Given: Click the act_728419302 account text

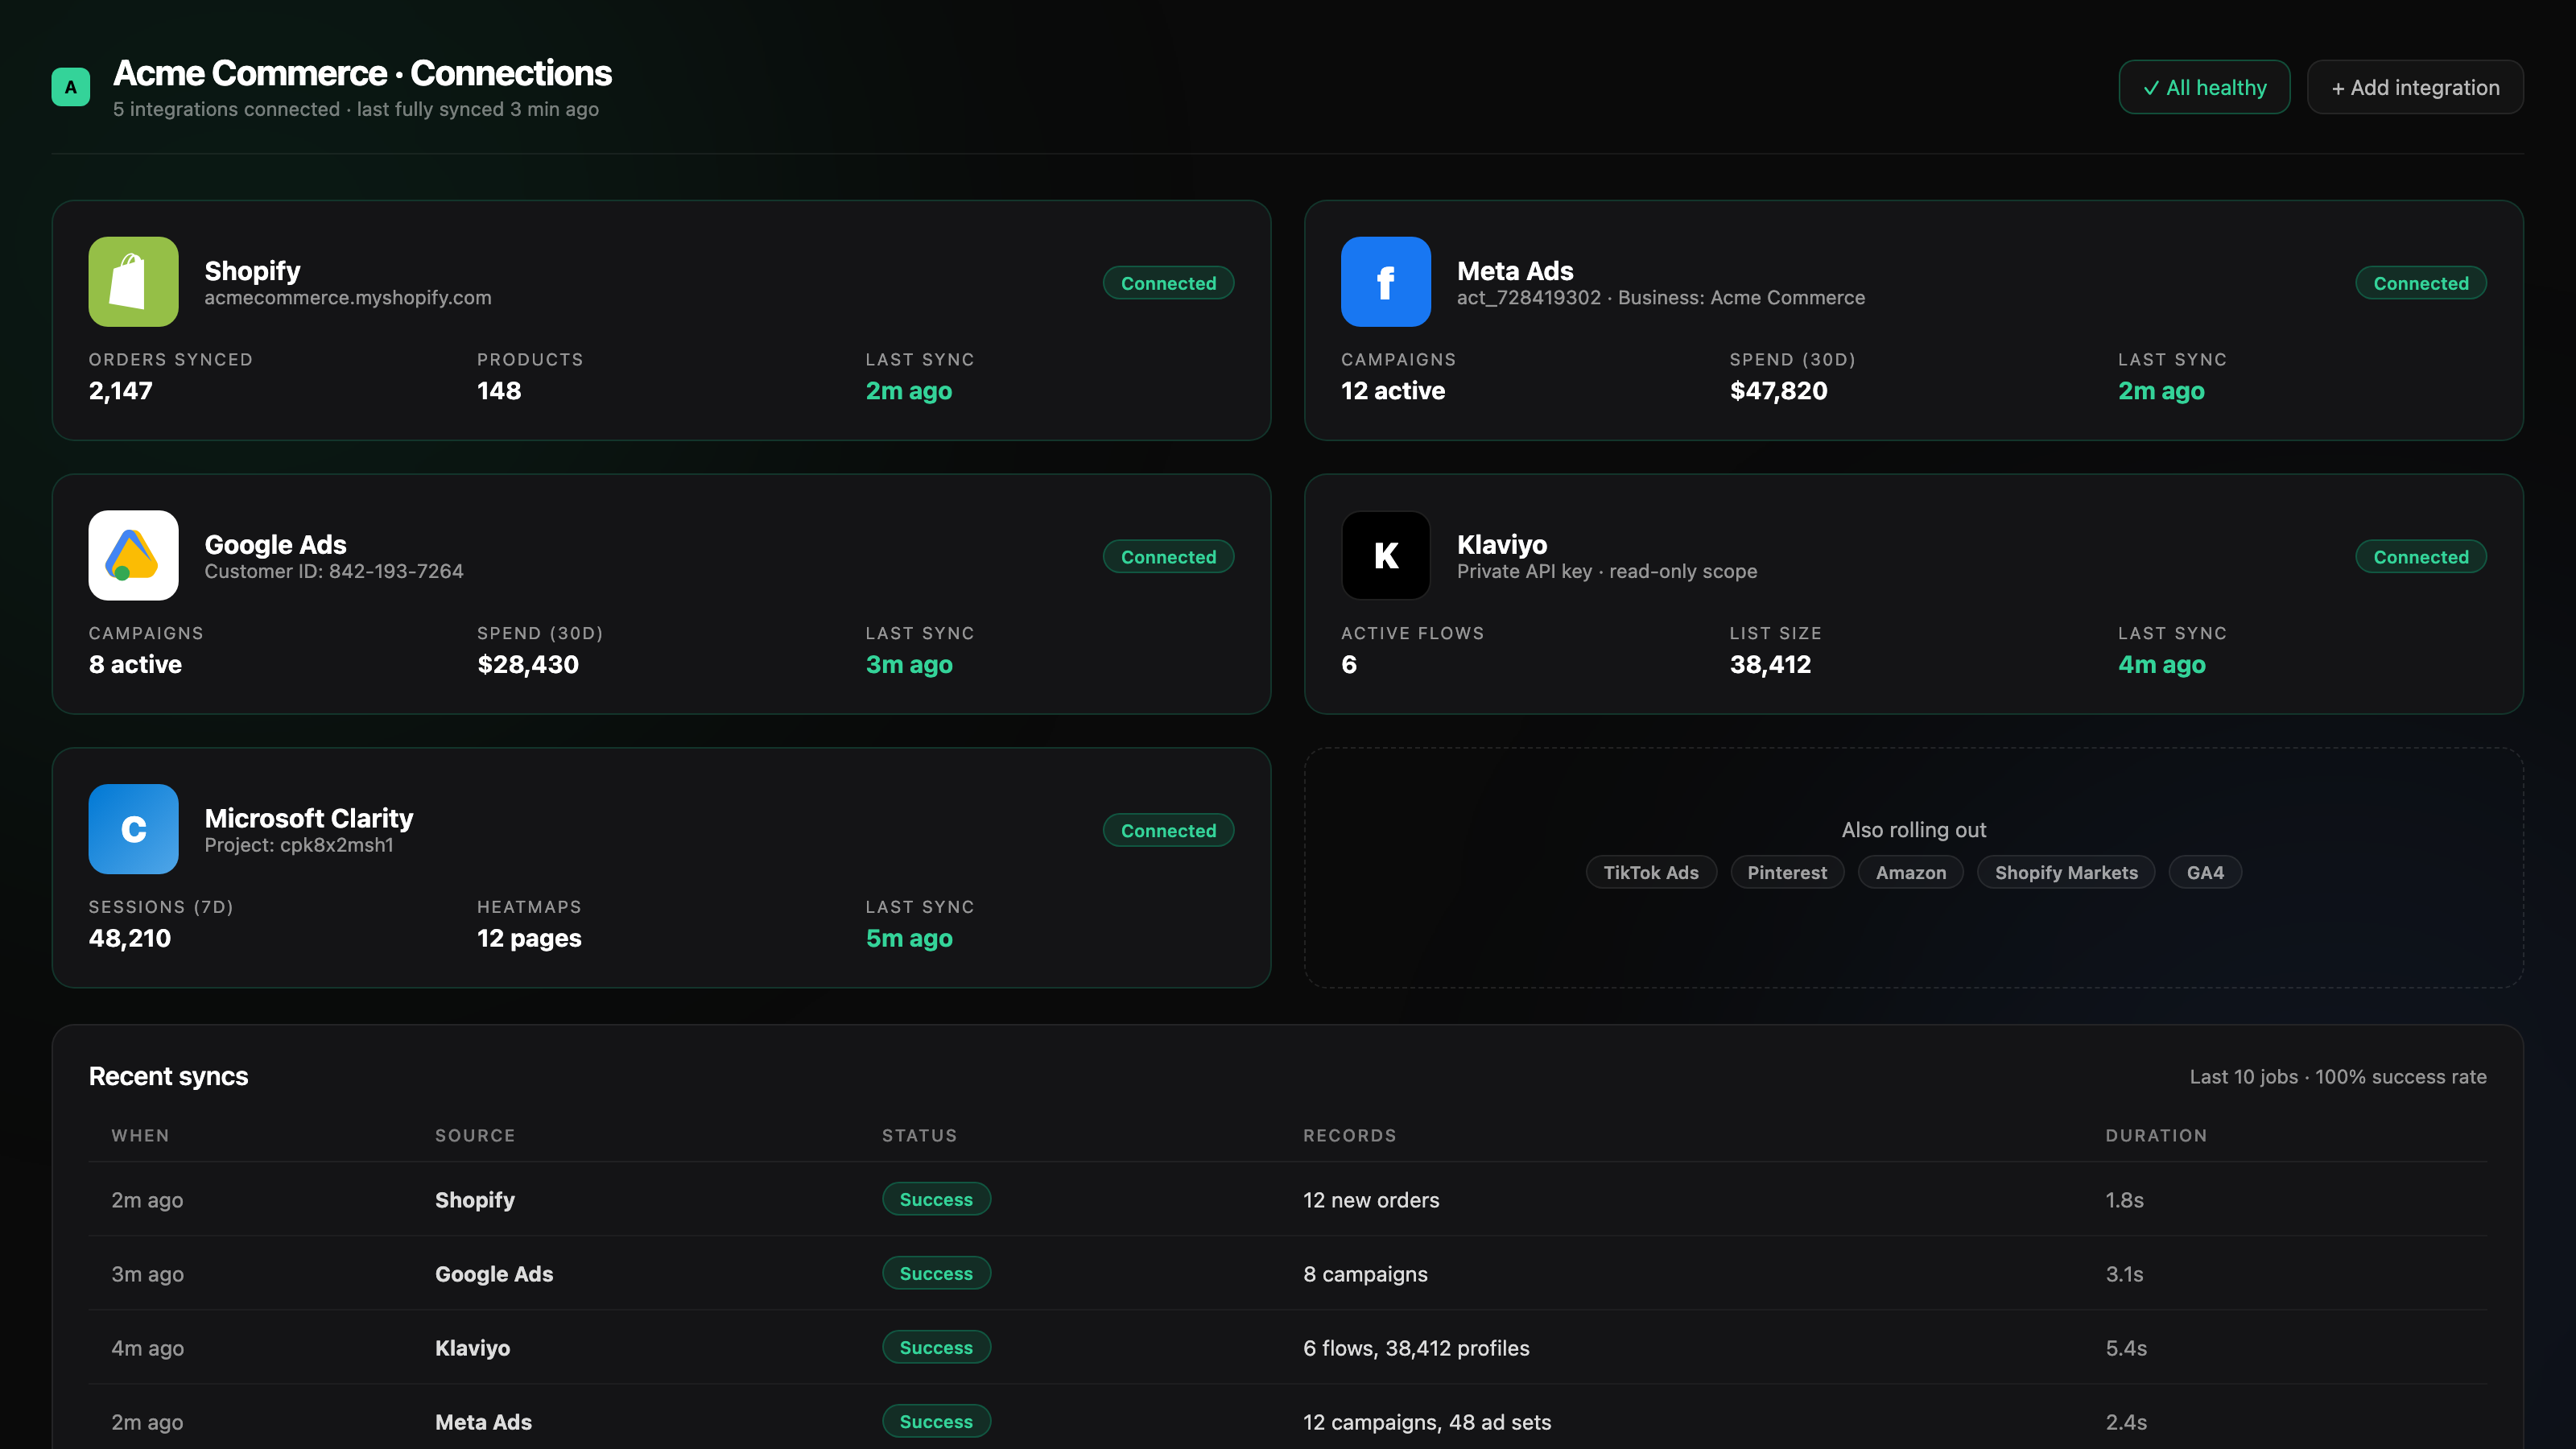Looking at the screenshot, I should click(x=1529, y=298).
